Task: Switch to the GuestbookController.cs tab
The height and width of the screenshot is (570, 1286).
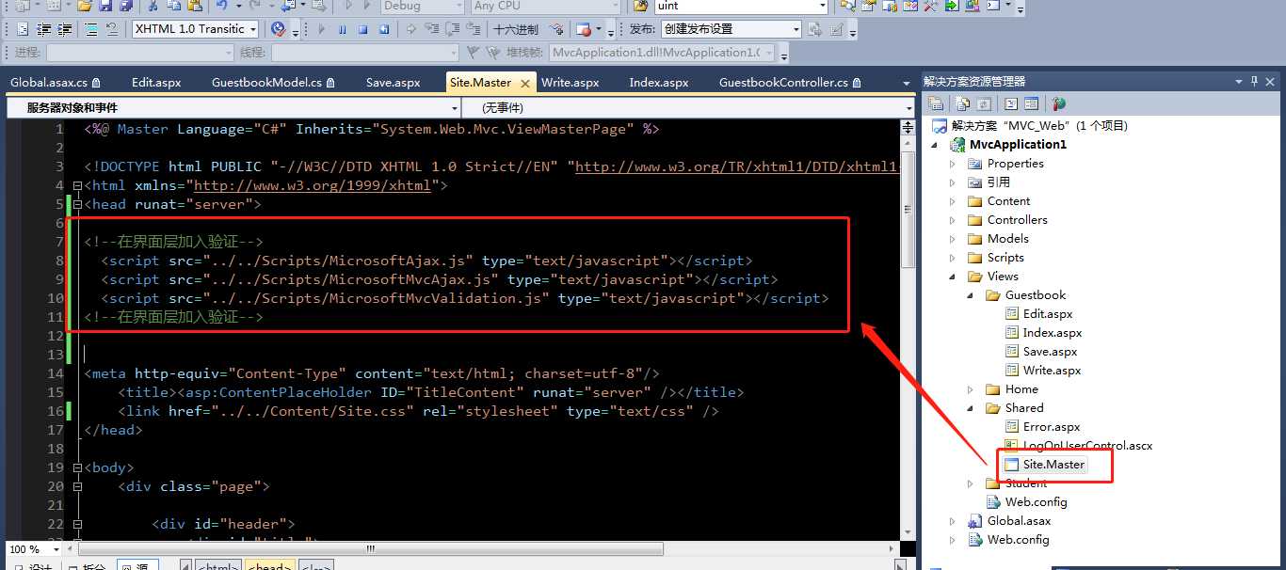Action: 790,83
